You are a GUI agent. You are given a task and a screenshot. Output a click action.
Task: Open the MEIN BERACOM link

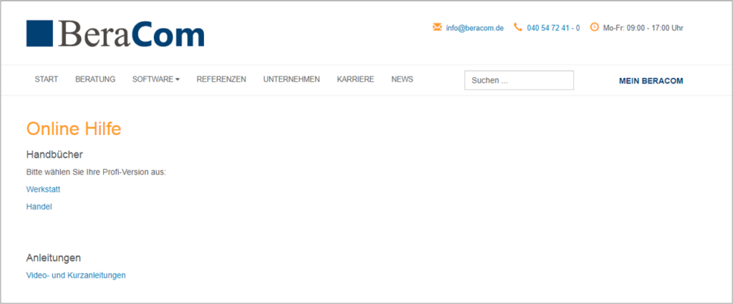651,81
